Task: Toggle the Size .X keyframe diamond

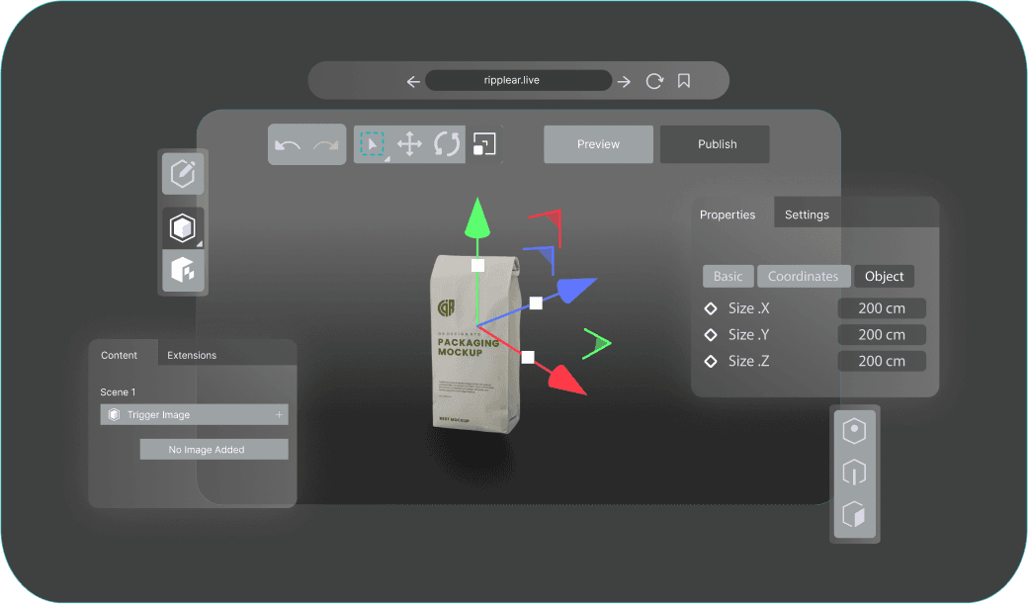Action: (x=710, y=308)
